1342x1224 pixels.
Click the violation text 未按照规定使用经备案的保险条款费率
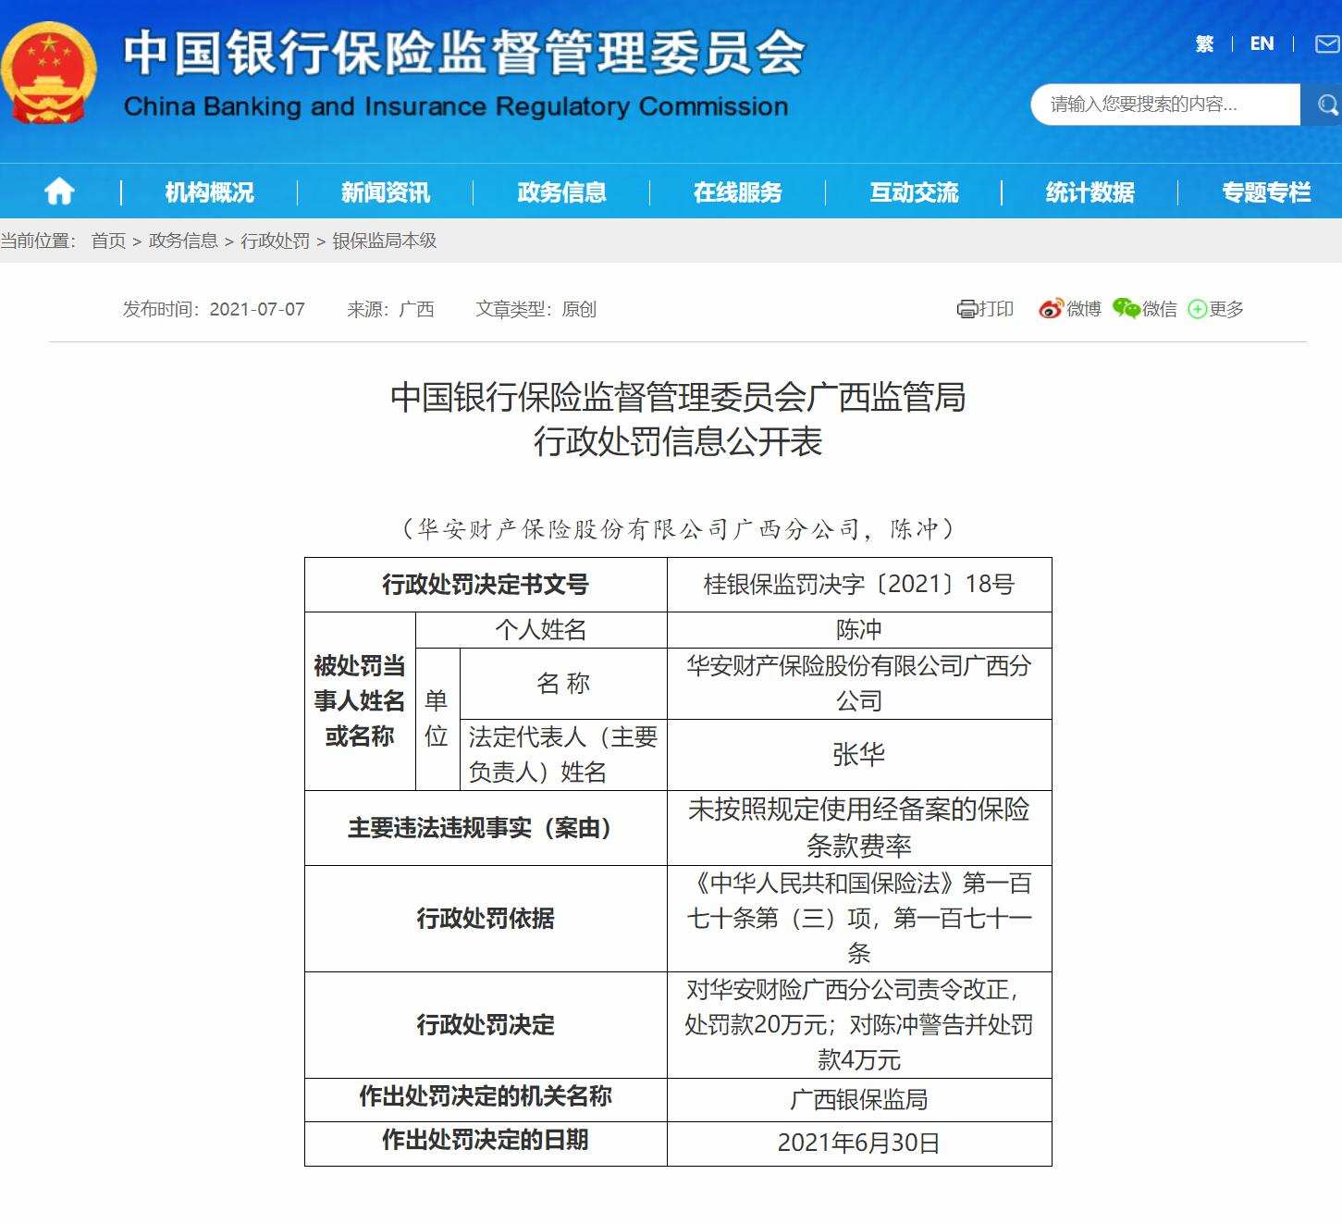[859, 828]
